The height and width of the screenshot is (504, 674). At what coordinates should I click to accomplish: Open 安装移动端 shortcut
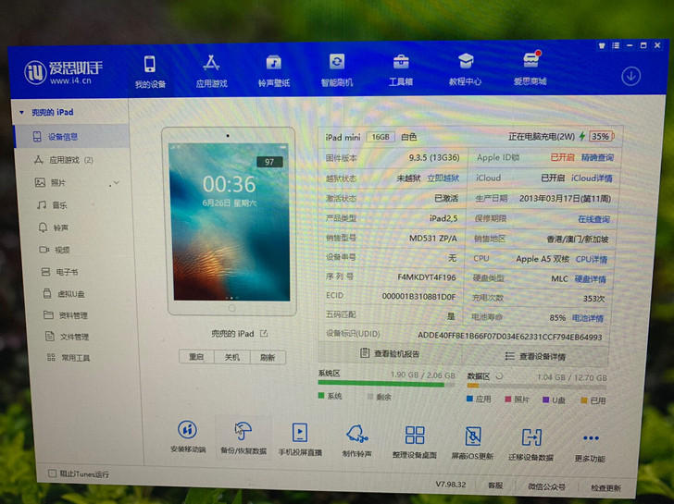188,436
